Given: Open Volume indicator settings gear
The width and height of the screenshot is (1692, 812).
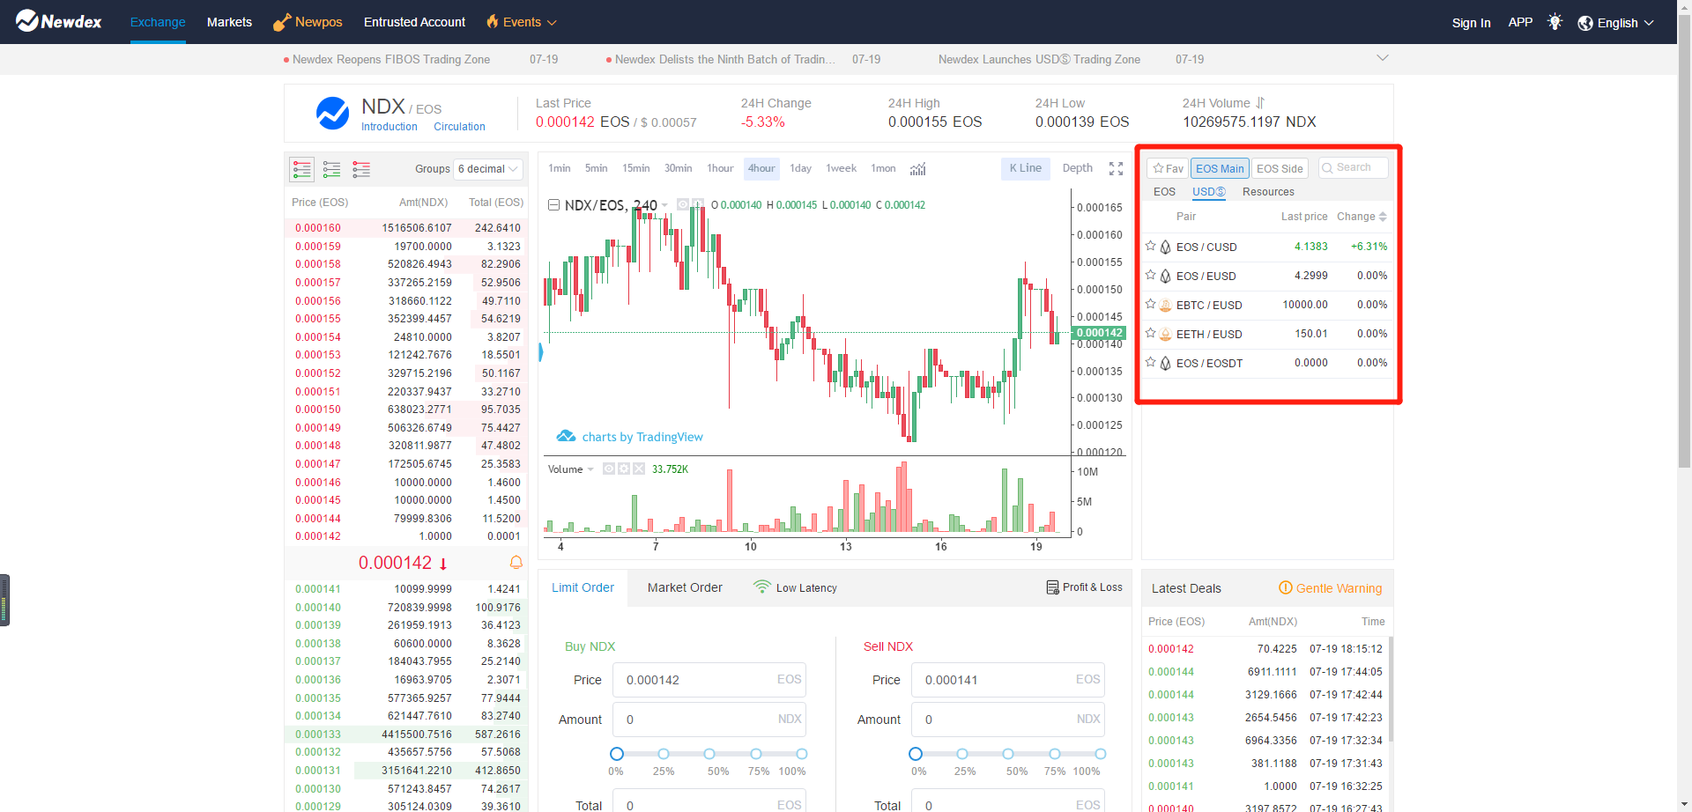Looking at the screenshot, I should click(624, 469).
